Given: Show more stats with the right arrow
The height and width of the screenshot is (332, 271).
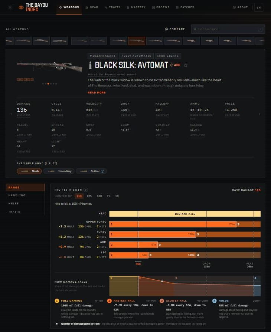Looking at the screenshot, I should pos(260,114).
